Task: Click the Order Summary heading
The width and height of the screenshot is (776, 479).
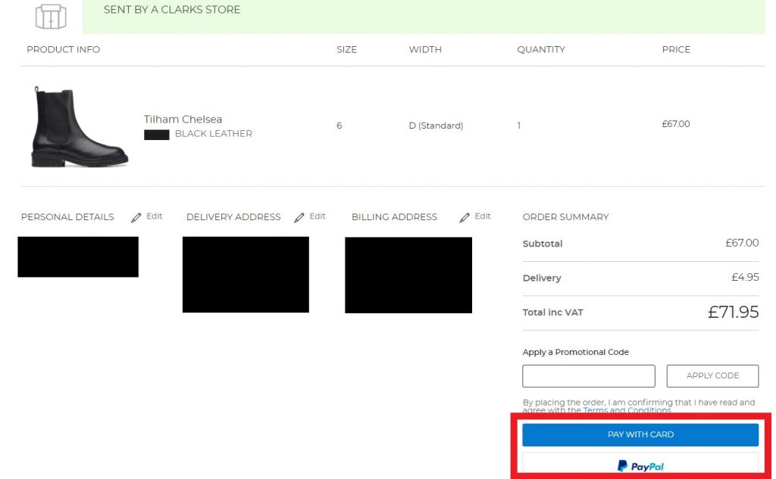Action: click(565, 217)
